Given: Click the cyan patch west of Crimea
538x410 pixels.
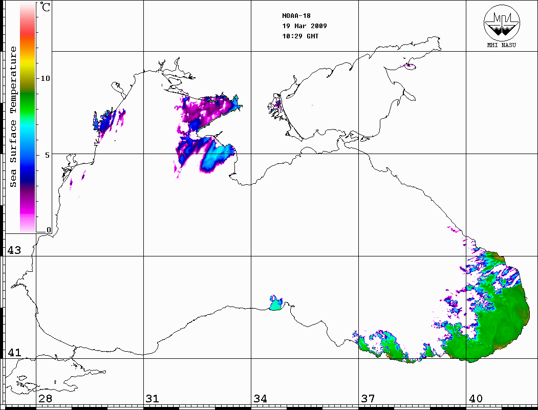Looking at the screenshot, I should tap(218, 157).
